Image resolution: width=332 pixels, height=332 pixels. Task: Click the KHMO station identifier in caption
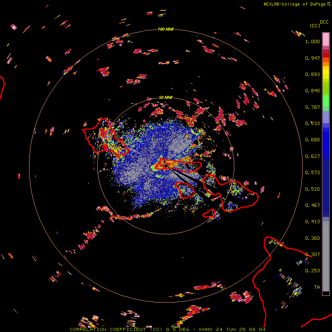[x=206, y=329]
